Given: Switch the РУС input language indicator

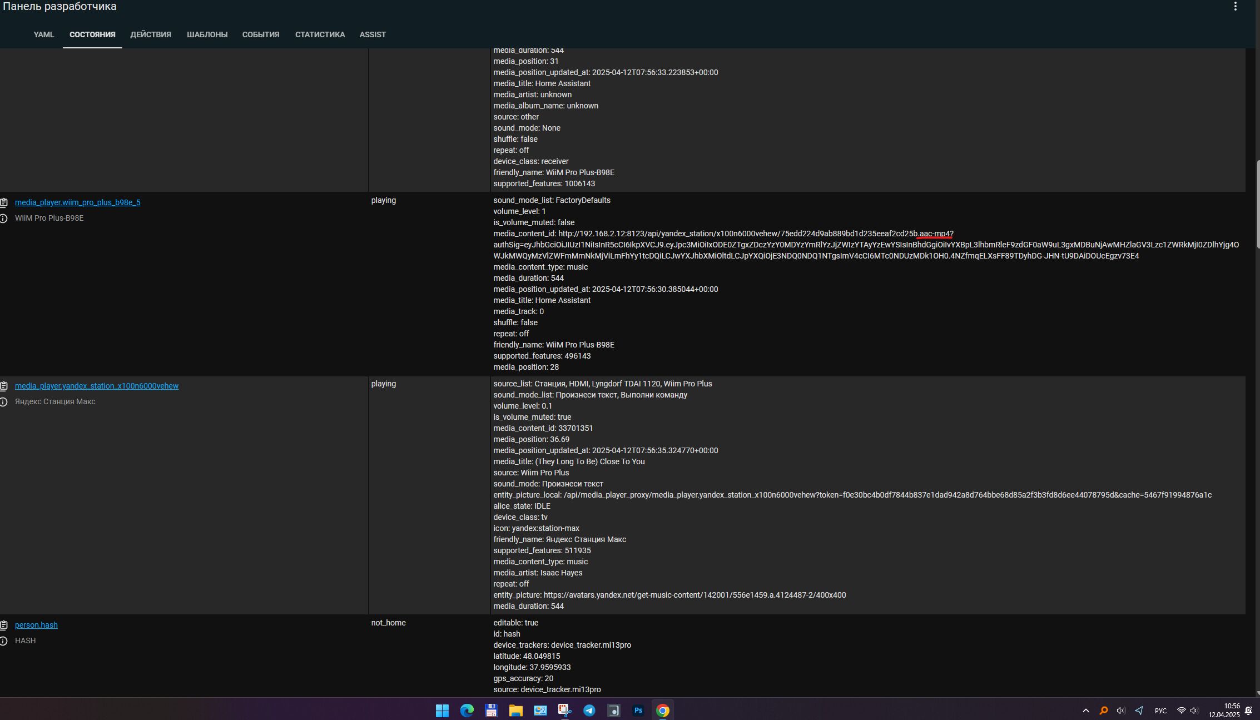Looking at the screenshot, I should click(x=1160, y=711).
